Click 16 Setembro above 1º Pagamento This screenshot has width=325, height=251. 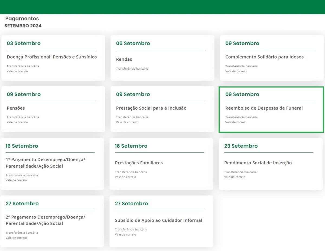(22, 146)
